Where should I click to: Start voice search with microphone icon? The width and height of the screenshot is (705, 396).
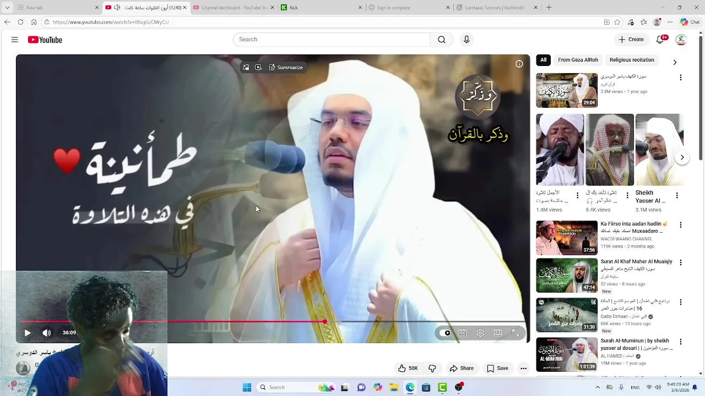click(467, 40)
